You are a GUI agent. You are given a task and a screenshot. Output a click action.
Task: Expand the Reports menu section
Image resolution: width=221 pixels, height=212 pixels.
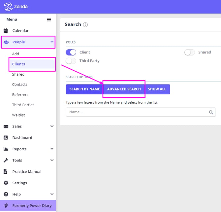[x=52, y=149]
